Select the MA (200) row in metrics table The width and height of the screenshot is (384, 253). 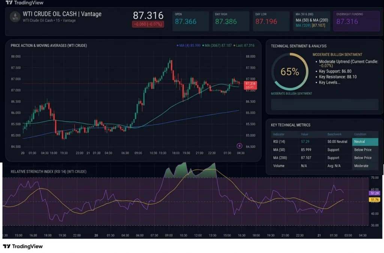tap(324, 158)
